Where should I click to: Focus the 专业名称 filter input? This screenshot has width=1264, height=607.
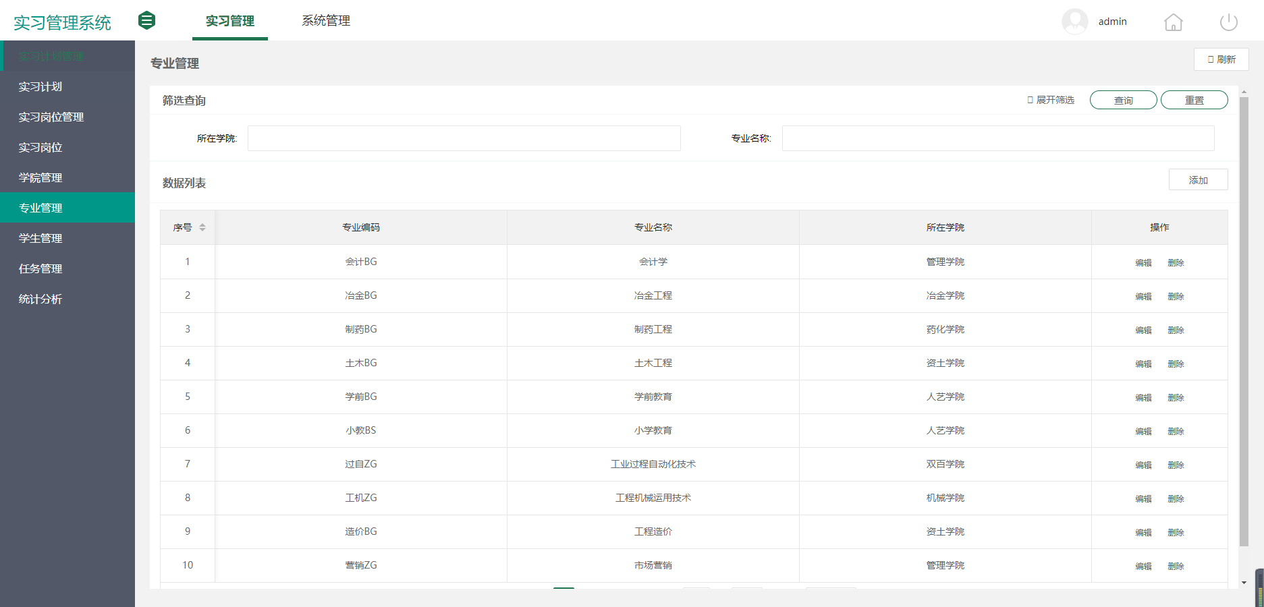(998, 138)
